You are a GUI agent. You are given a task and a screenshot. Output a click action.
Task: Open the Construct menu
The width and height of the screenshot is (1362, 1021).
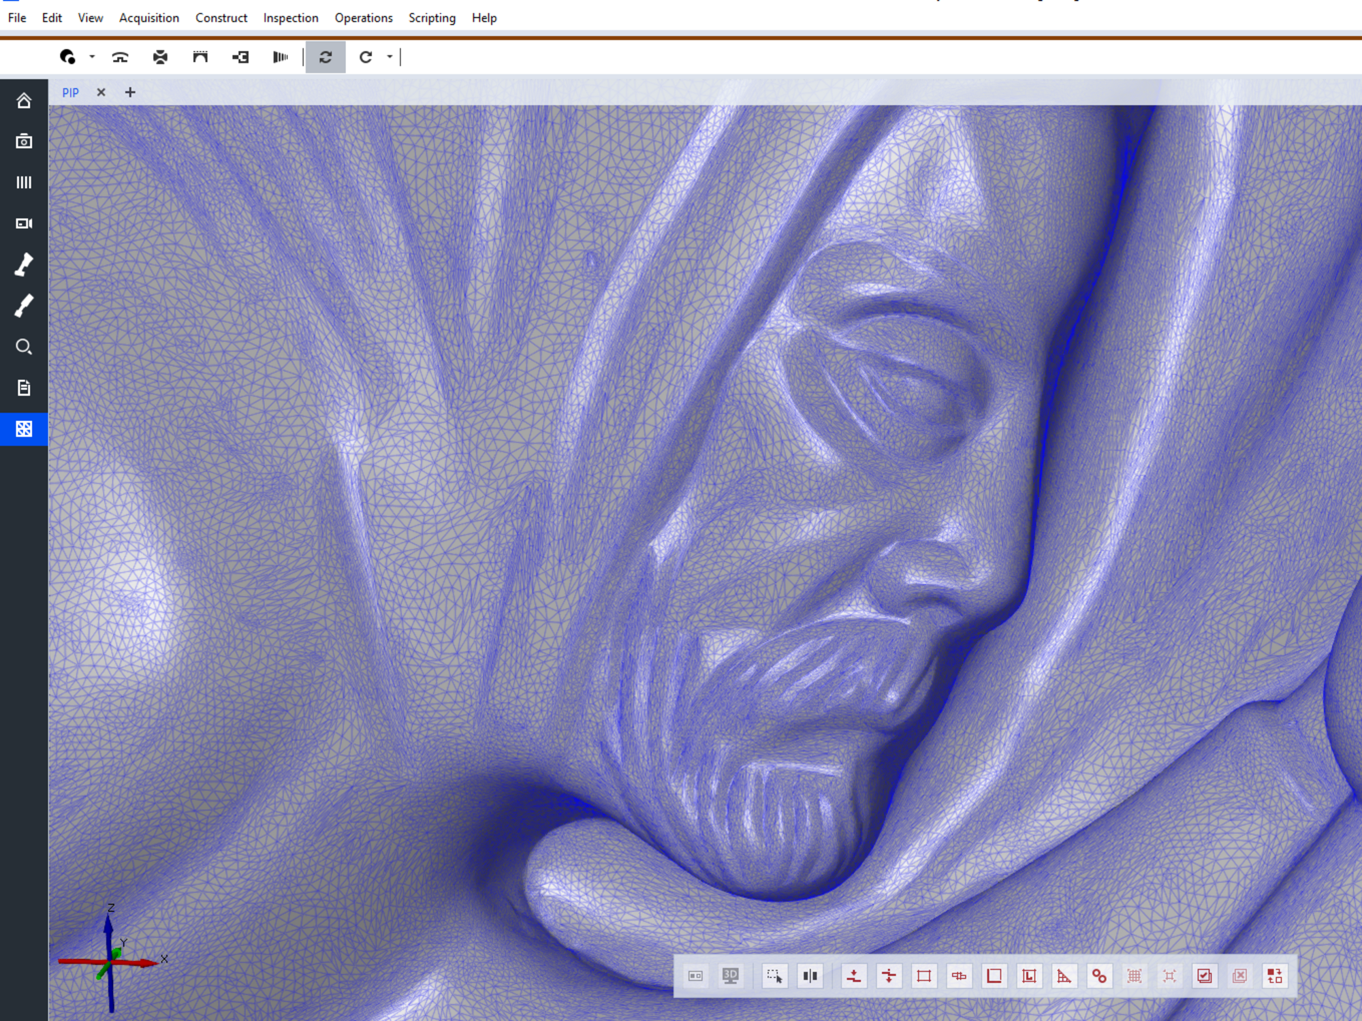pyautogui.click(x=221, y=18)
